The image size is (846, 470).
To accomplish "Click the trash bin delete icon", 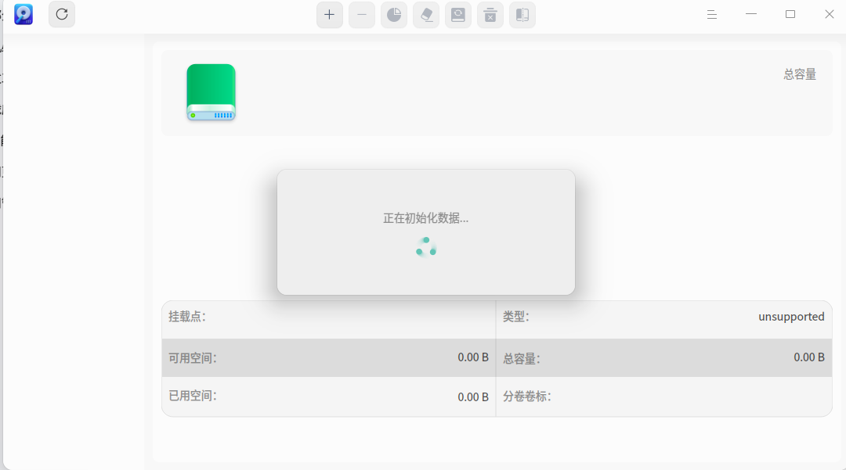I will pos(490,15).
